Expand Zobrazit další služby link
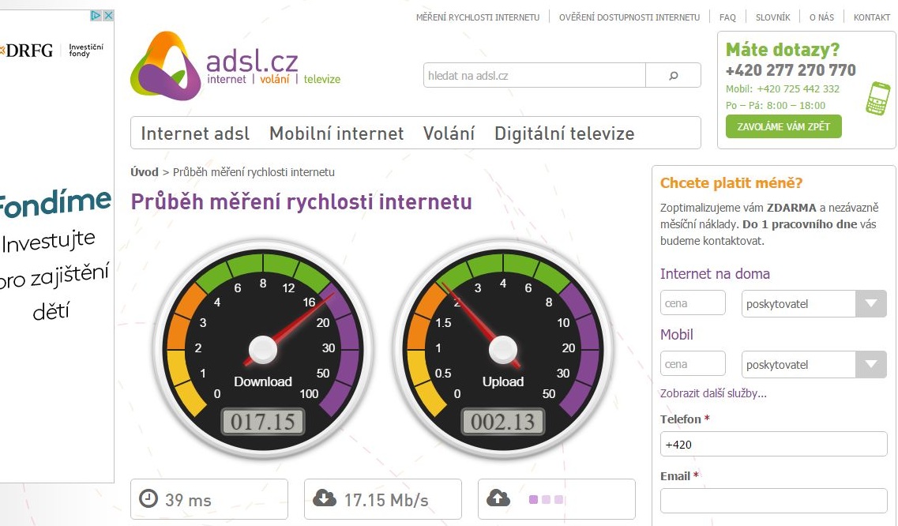The image size is (898, 526). point(713,393)
